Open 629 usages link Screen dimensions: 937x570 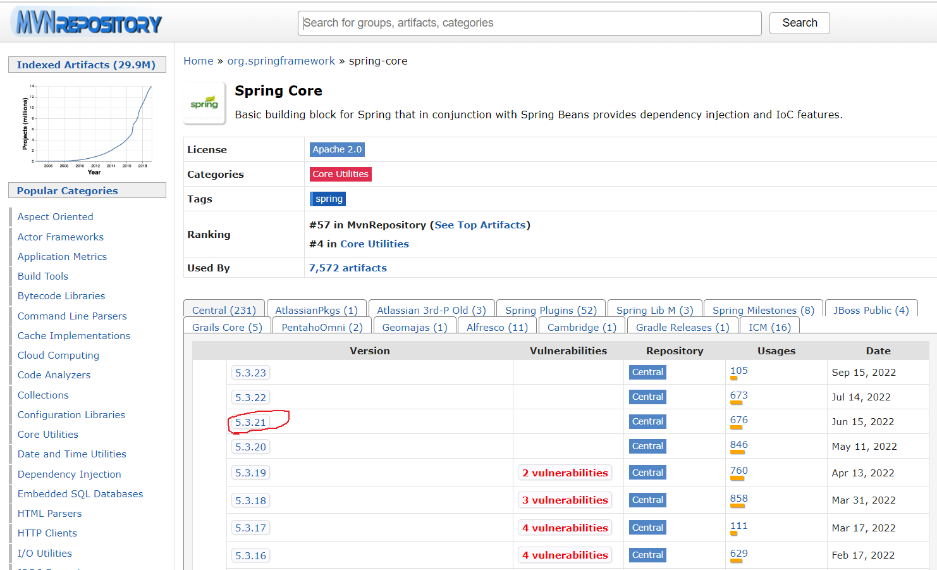coord(738,554)
